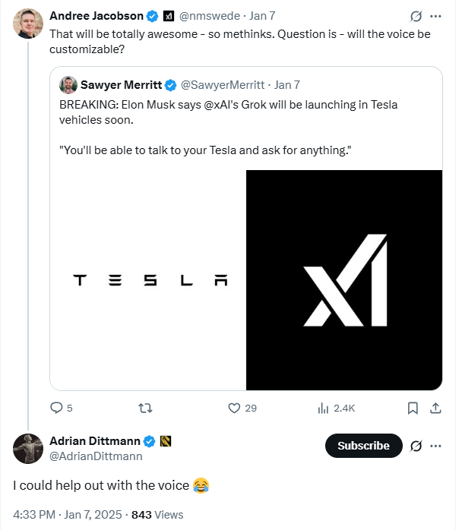Click the Tesla logo image
462x530 pixels.
pos(148,280)
